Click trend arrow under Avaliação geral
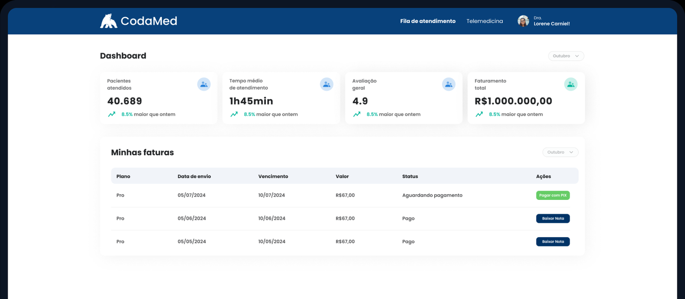 pyautogui.click(x=357, y=114)
